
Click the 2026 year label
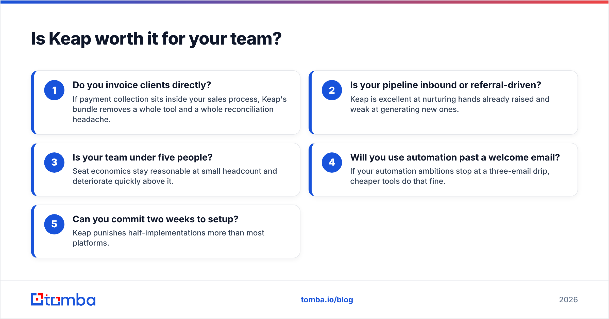(x=568, y=300)
